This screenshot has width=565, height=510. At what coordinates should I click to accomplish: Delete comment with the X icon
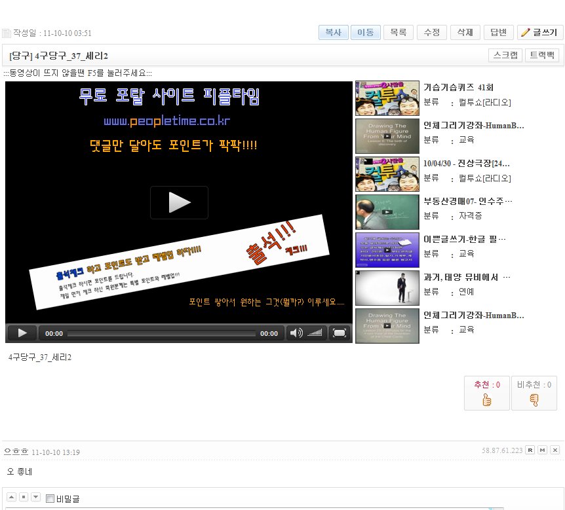tap(555, 450)
